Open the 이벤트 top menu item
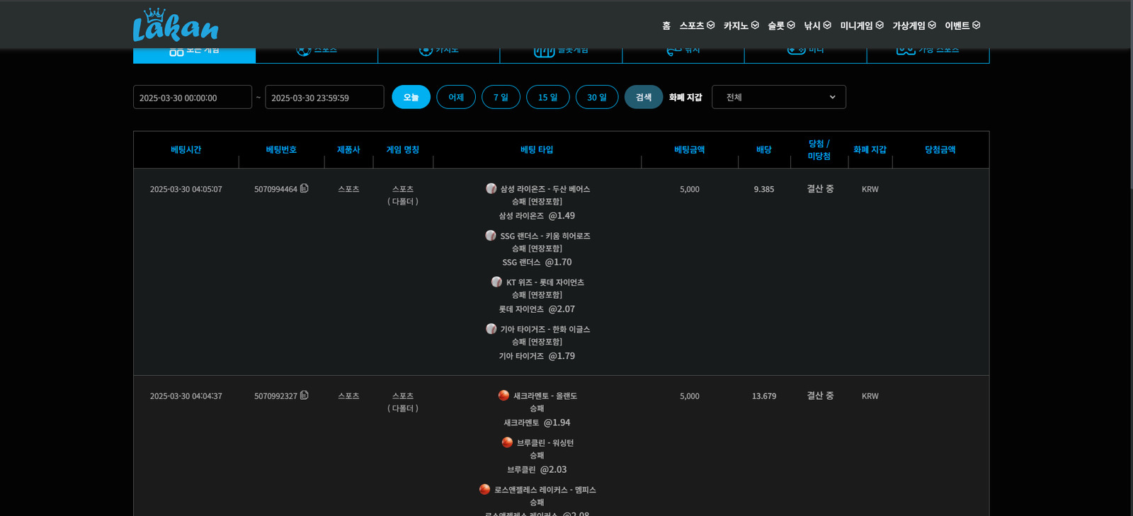This screenshot has width=1133, height=516. click(962, 25)
